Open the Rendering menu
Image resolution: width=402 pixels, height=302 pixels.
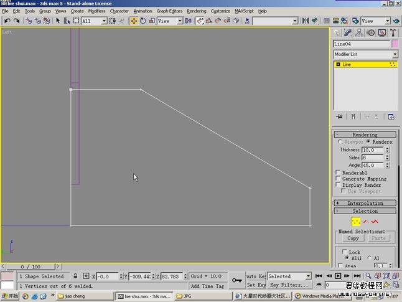click(x=197, y=11)
